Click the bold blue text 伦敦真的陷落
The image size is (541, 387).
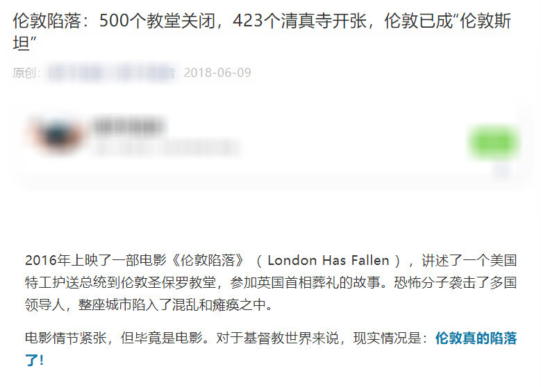476,338
